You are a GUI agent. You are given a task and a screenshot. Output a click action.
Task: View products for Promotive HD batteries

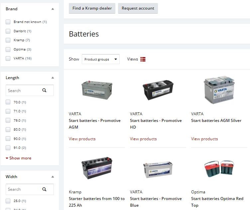tap(143, 139)
